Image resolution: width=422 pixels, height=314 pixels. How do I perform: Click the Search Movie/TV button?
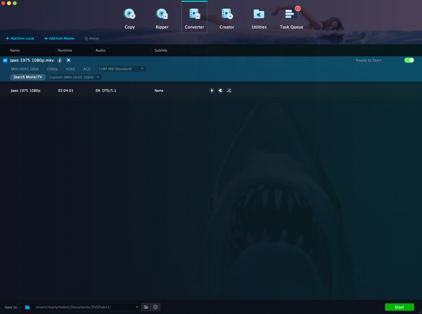click(28, 77)
